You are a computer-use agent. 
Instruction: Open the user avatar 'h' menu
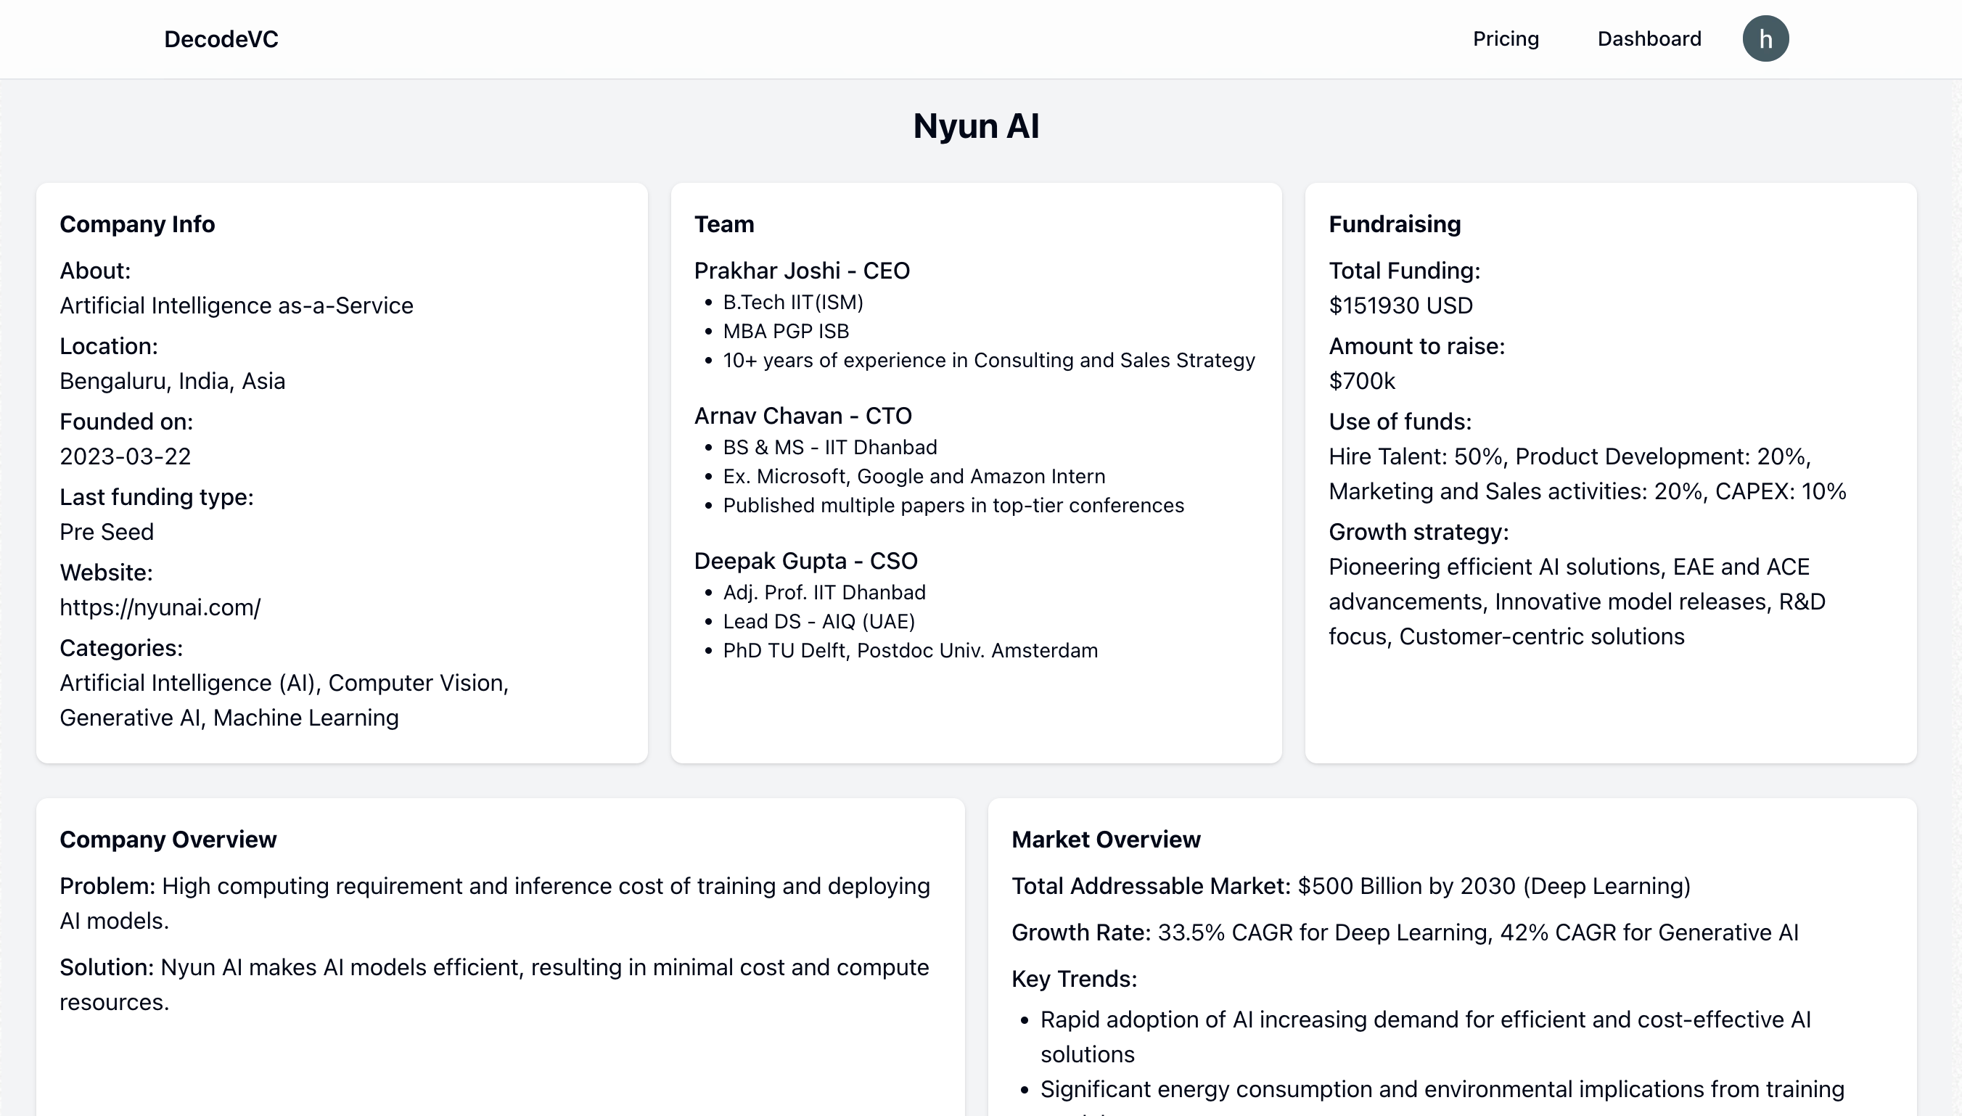(1765, 38)
